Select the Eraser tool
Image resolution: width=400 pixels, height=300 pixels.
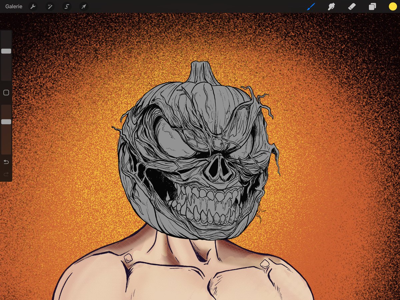point(352,6)
